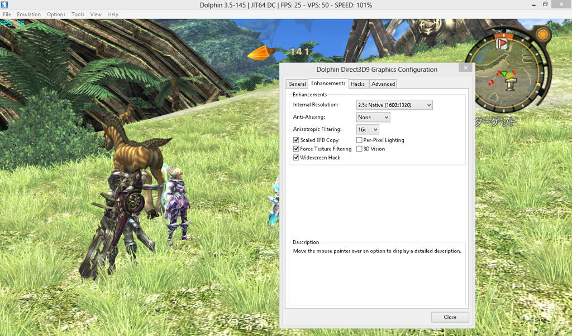Open the Advanced tab
572x336 pixels.
[x=383, y=84]
